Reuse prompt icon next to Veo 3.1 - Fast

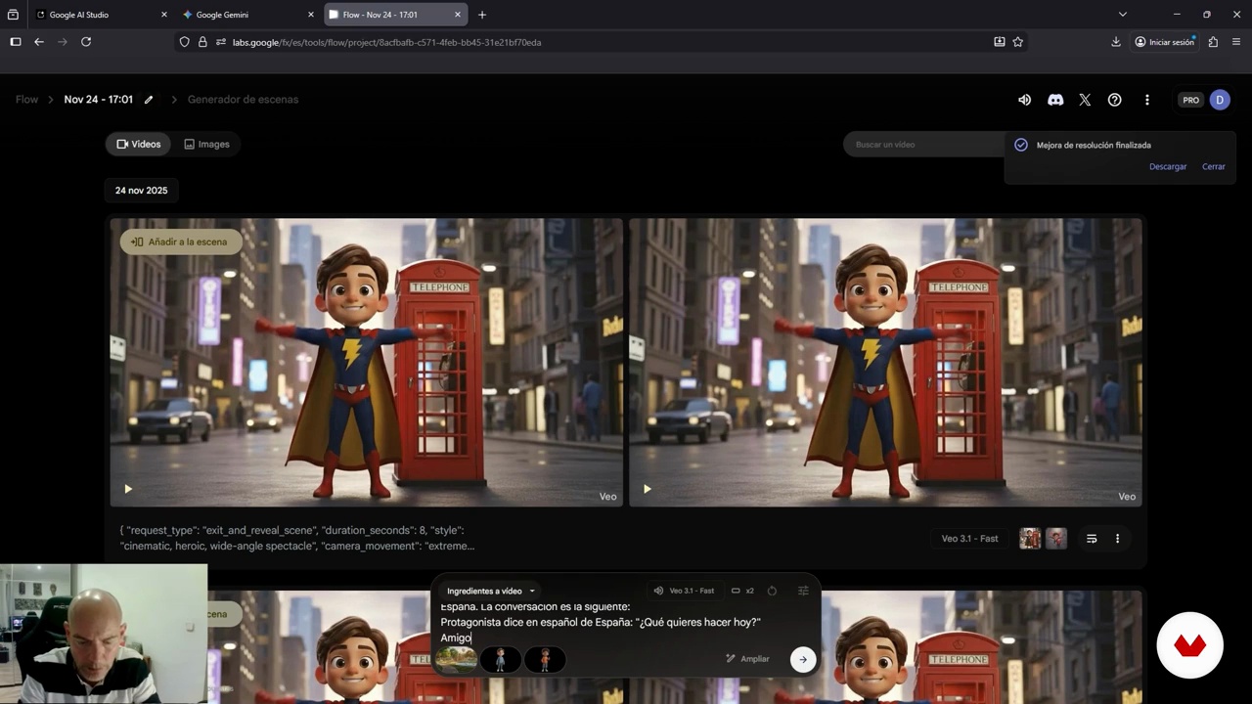1092,539
